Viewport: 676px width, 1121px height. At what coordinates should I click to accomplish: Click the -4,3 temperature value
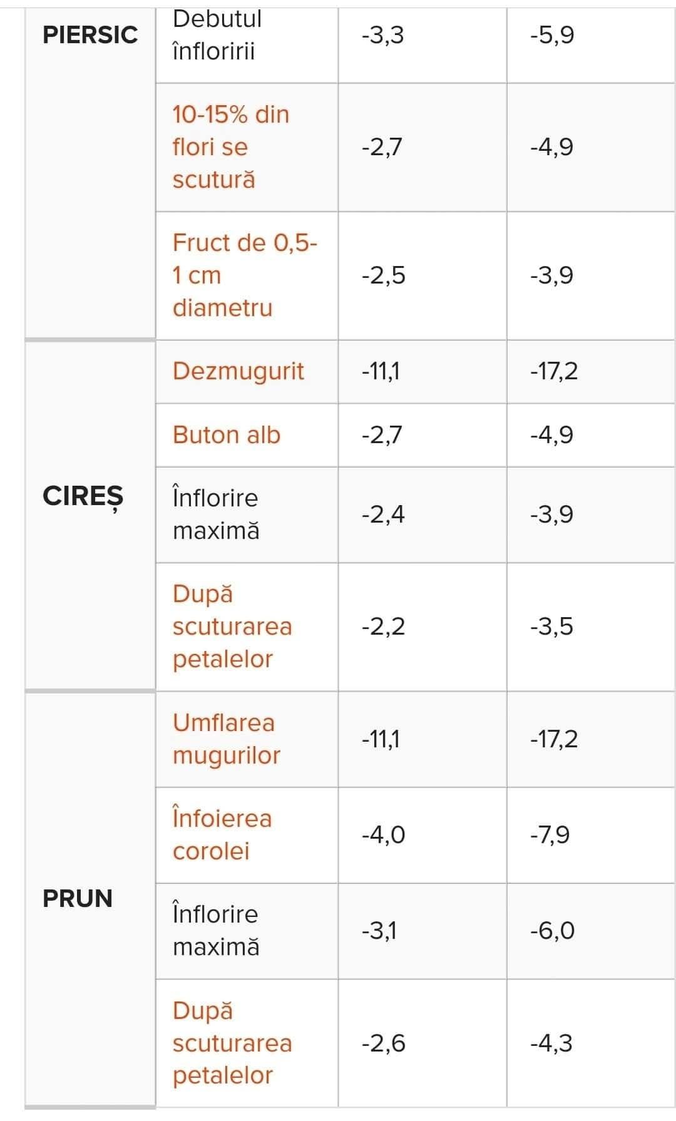click(x=551, y=1043)
